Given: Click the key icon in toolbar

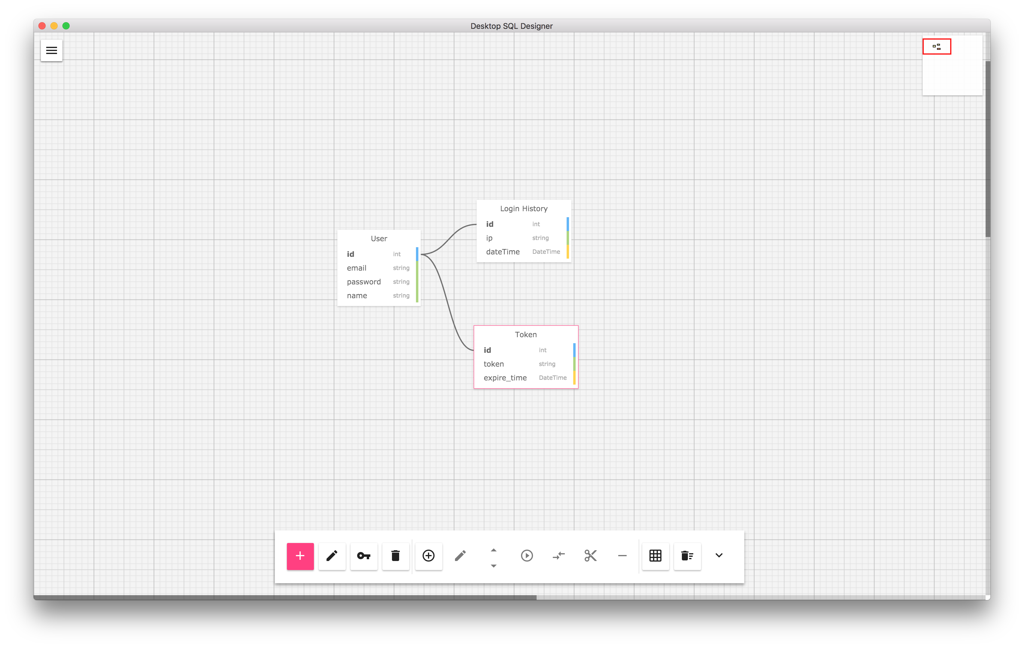Looking at the screenshot, I should [x=363, y=556].
